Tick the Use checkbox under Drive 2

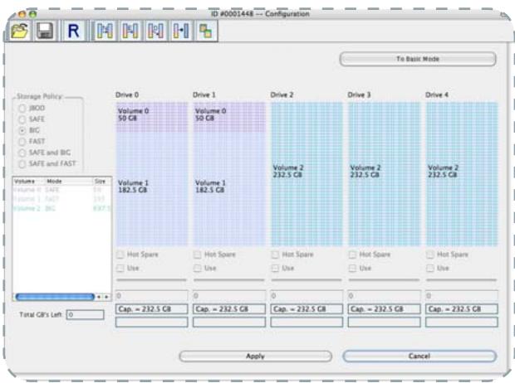[x=275, y=269]
